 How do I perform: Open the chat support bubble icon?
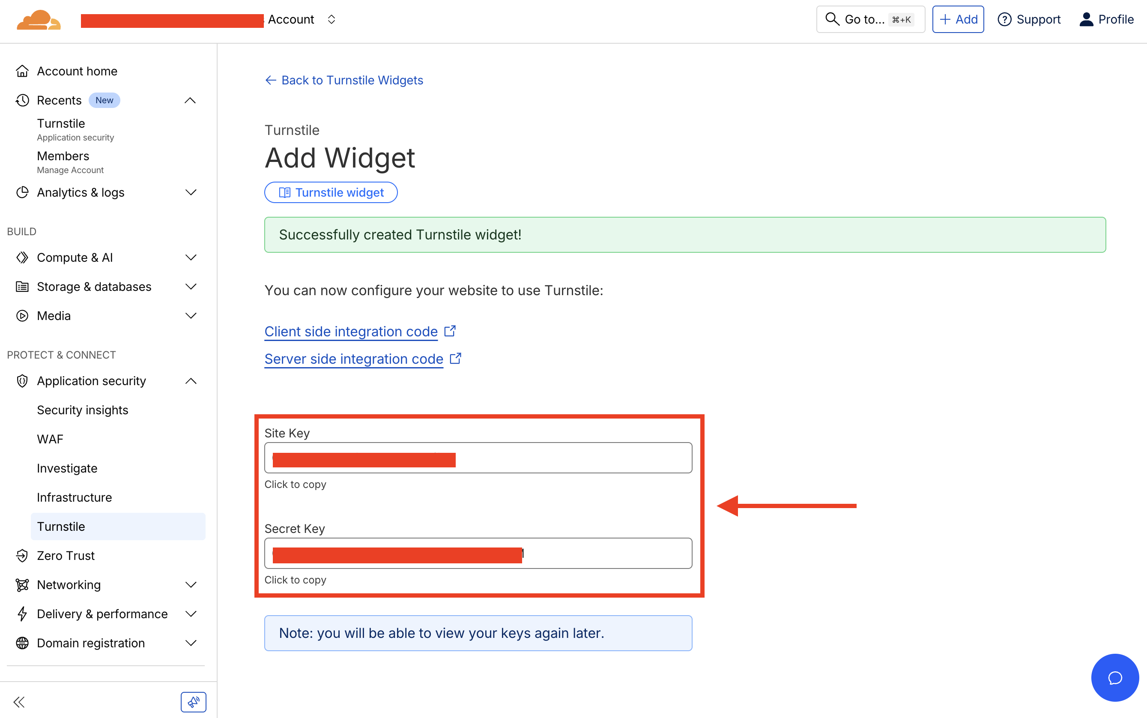click(1114, 677)
